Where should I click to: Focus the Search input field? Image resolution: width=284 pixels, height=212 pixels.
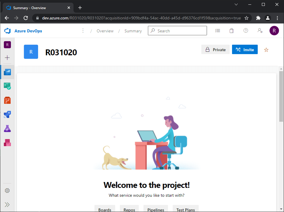tap(177, 31)
